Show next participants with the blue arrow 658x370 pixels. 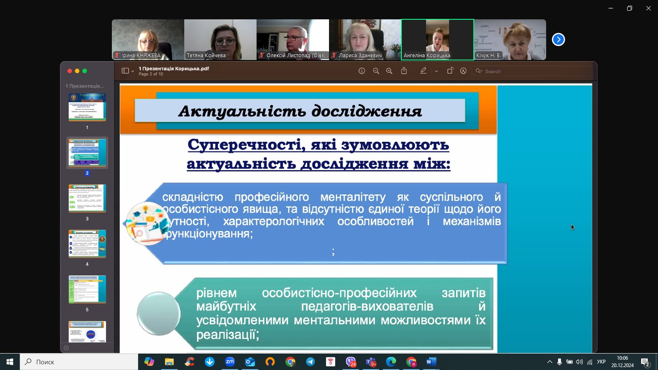tap(558, 39)
